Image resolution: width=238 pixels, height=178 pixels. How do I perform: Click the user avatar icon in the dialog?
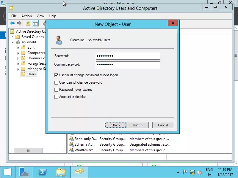pyautogui.click(x=59, y=40)
